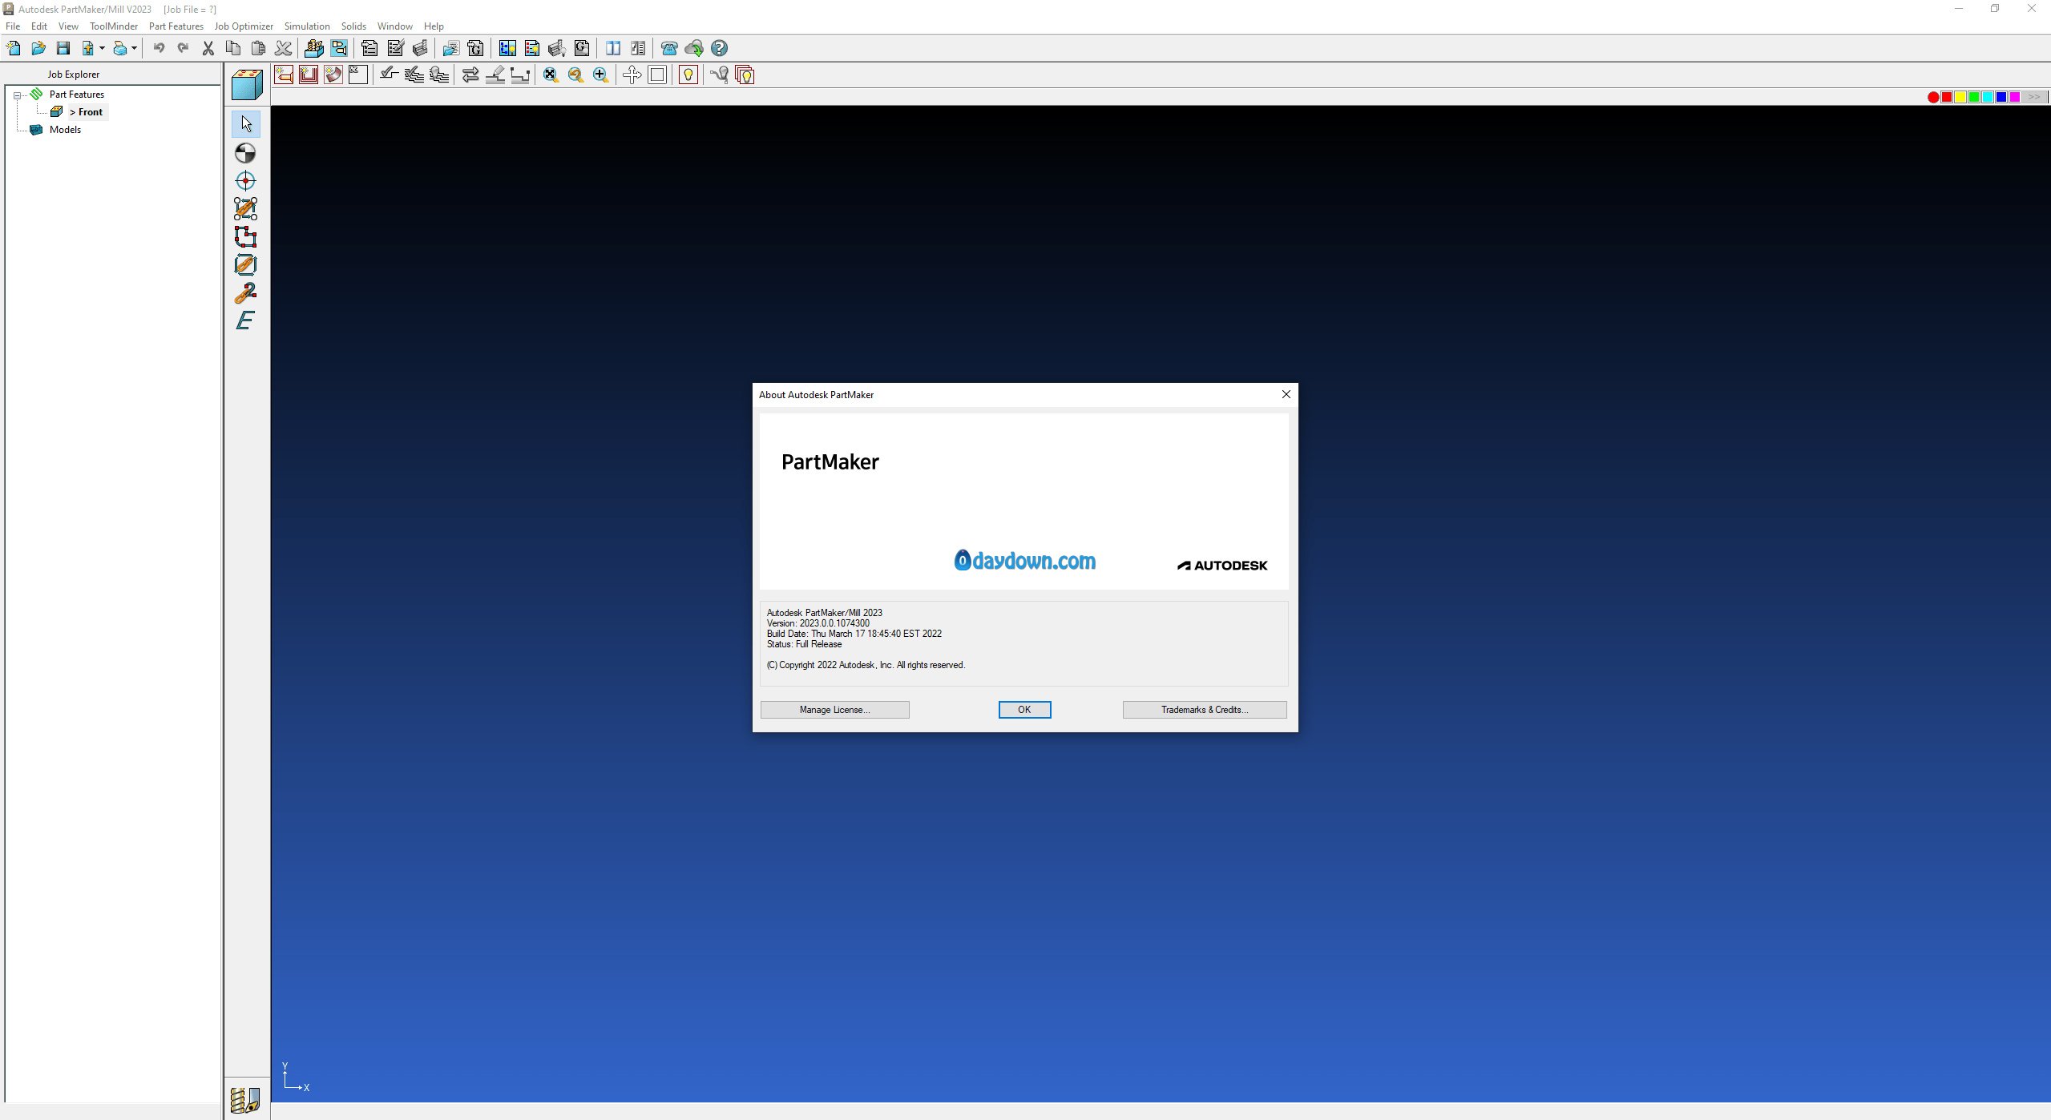2051x1120 pixels.
Task: Click the Zoom In magnifier icon
Action: click(x=600, y=75)
